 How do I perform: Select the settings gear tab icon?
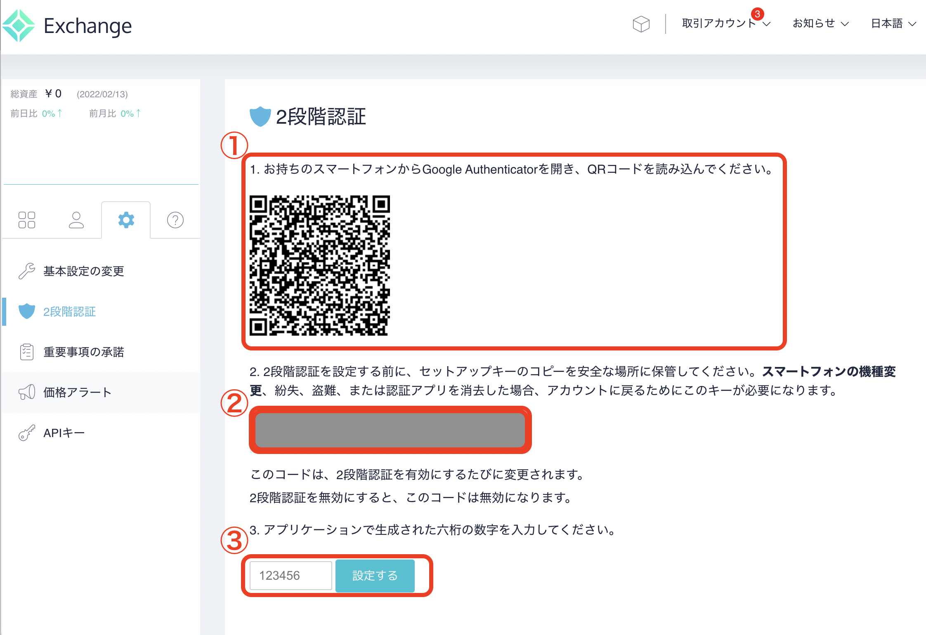[x=126, y=220]
